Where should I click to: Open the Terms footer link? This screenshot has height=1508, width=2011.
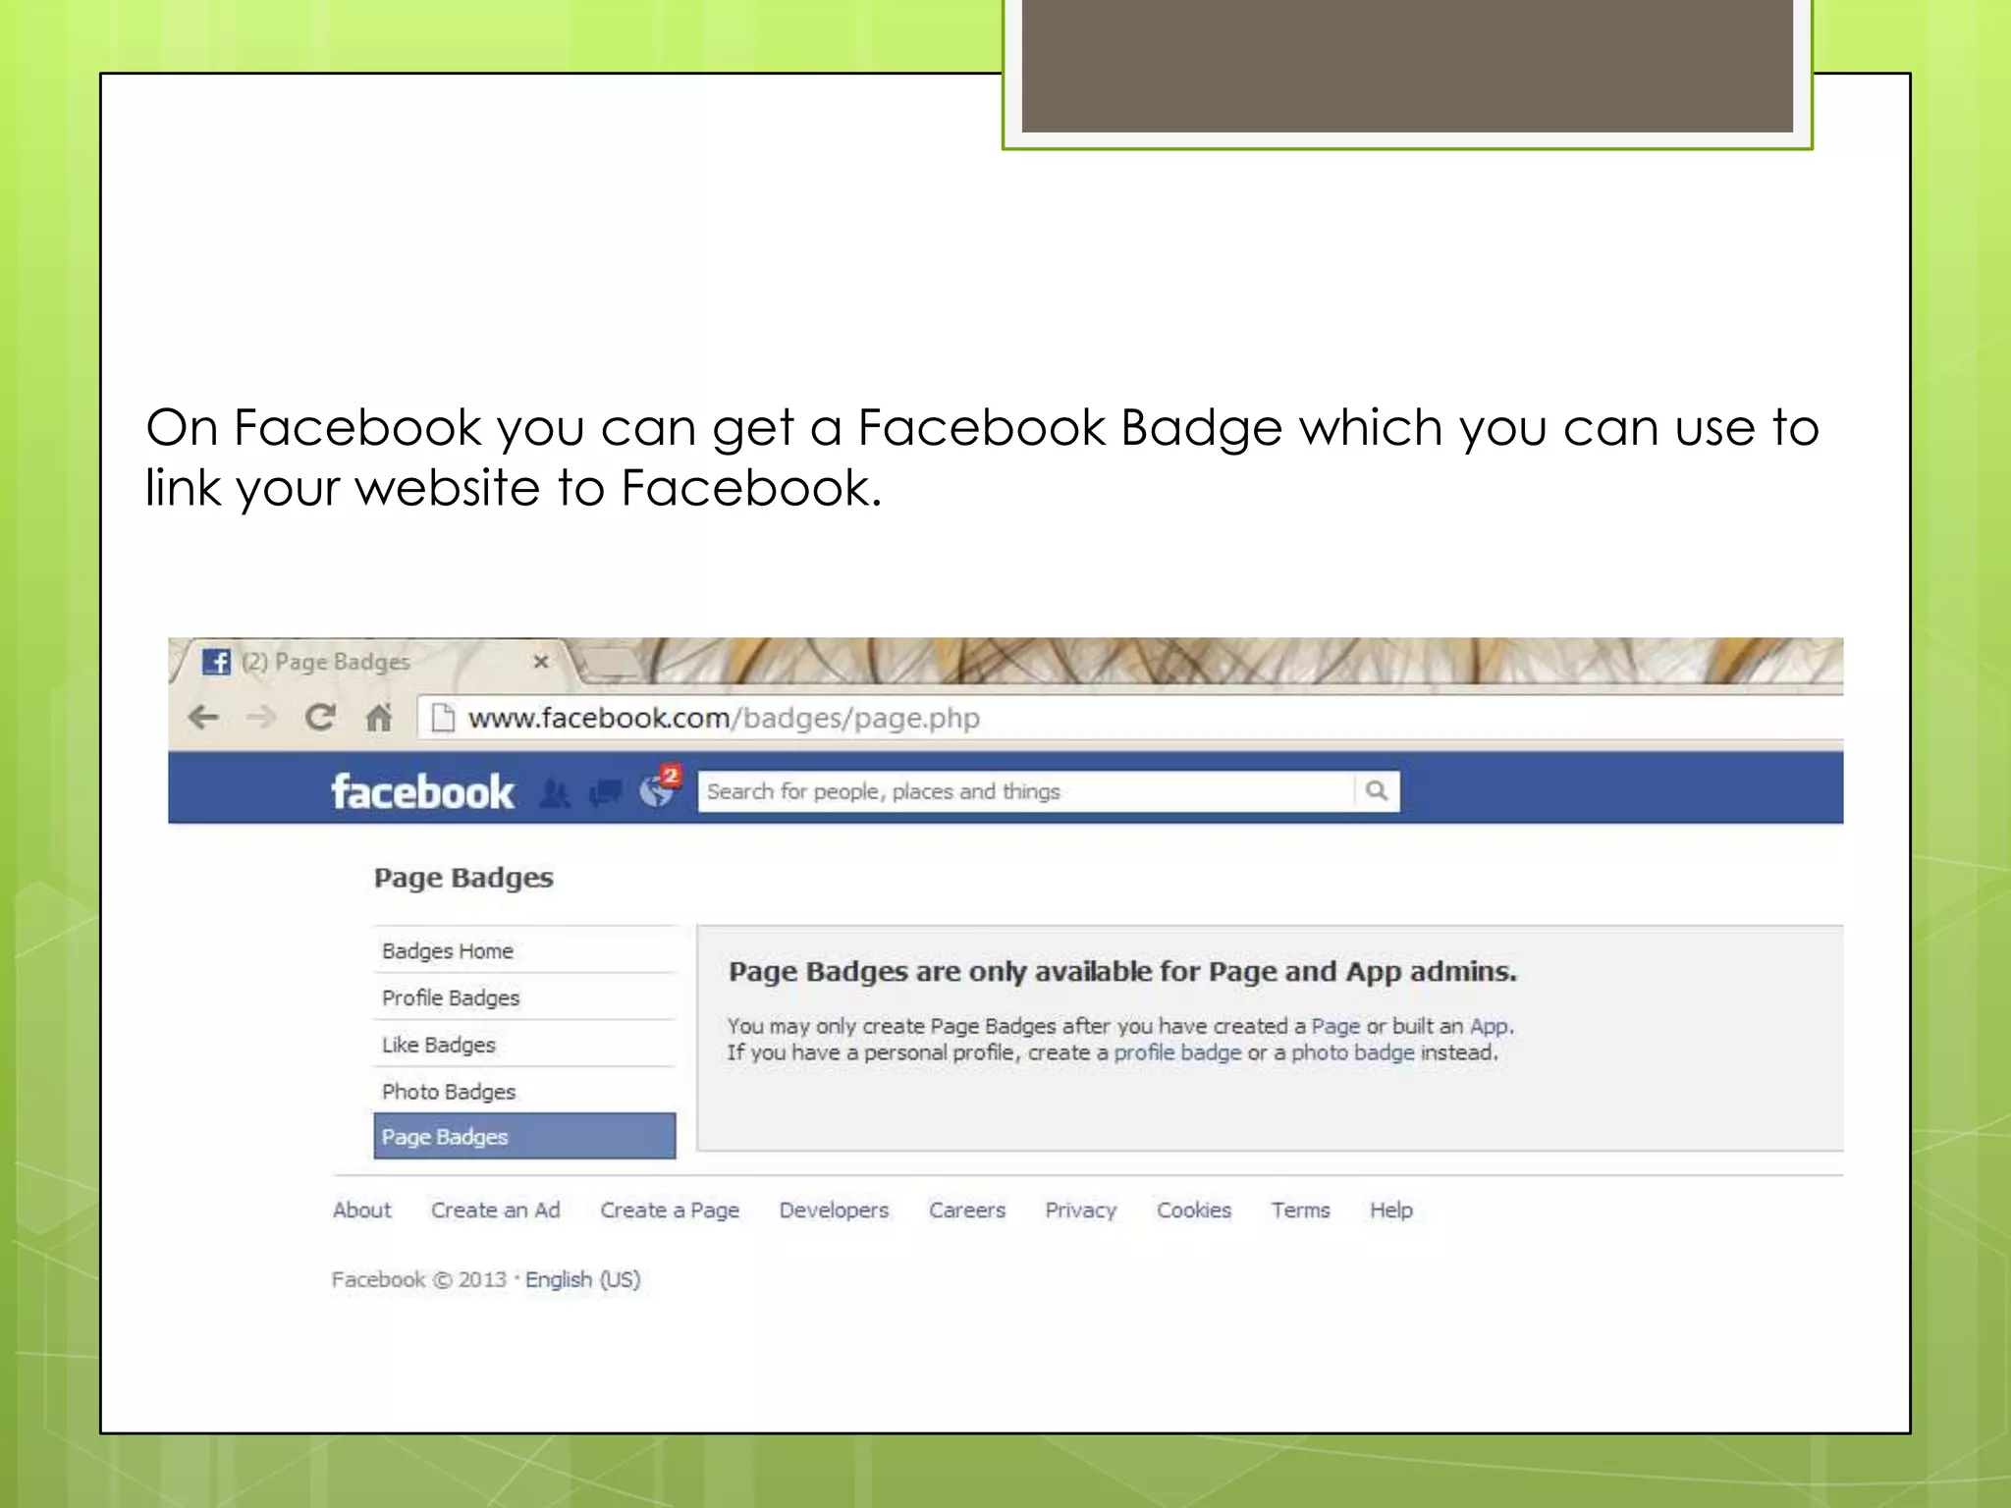click(1300, 1211)
